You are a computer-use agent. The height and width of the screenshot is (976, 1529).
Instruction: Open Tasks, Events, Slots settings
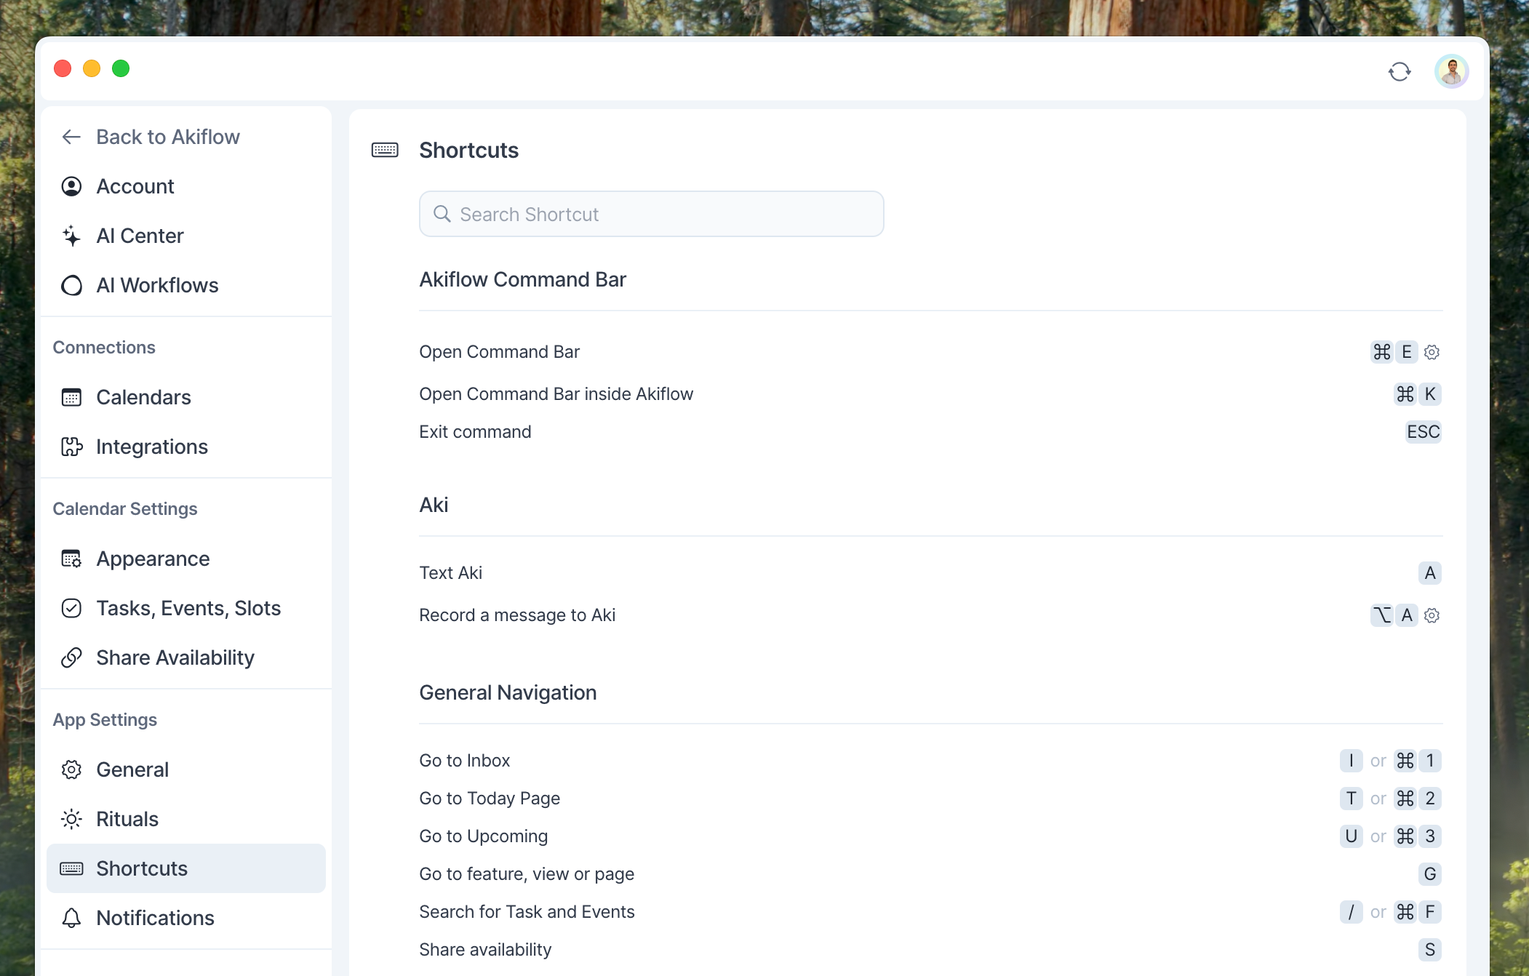coord(188,608)
